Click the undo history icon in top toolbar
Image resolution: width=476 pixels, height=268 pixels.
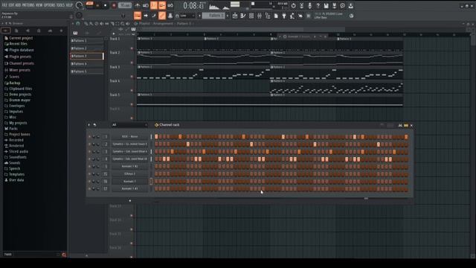pyautogui.click(x=293, y=5)
